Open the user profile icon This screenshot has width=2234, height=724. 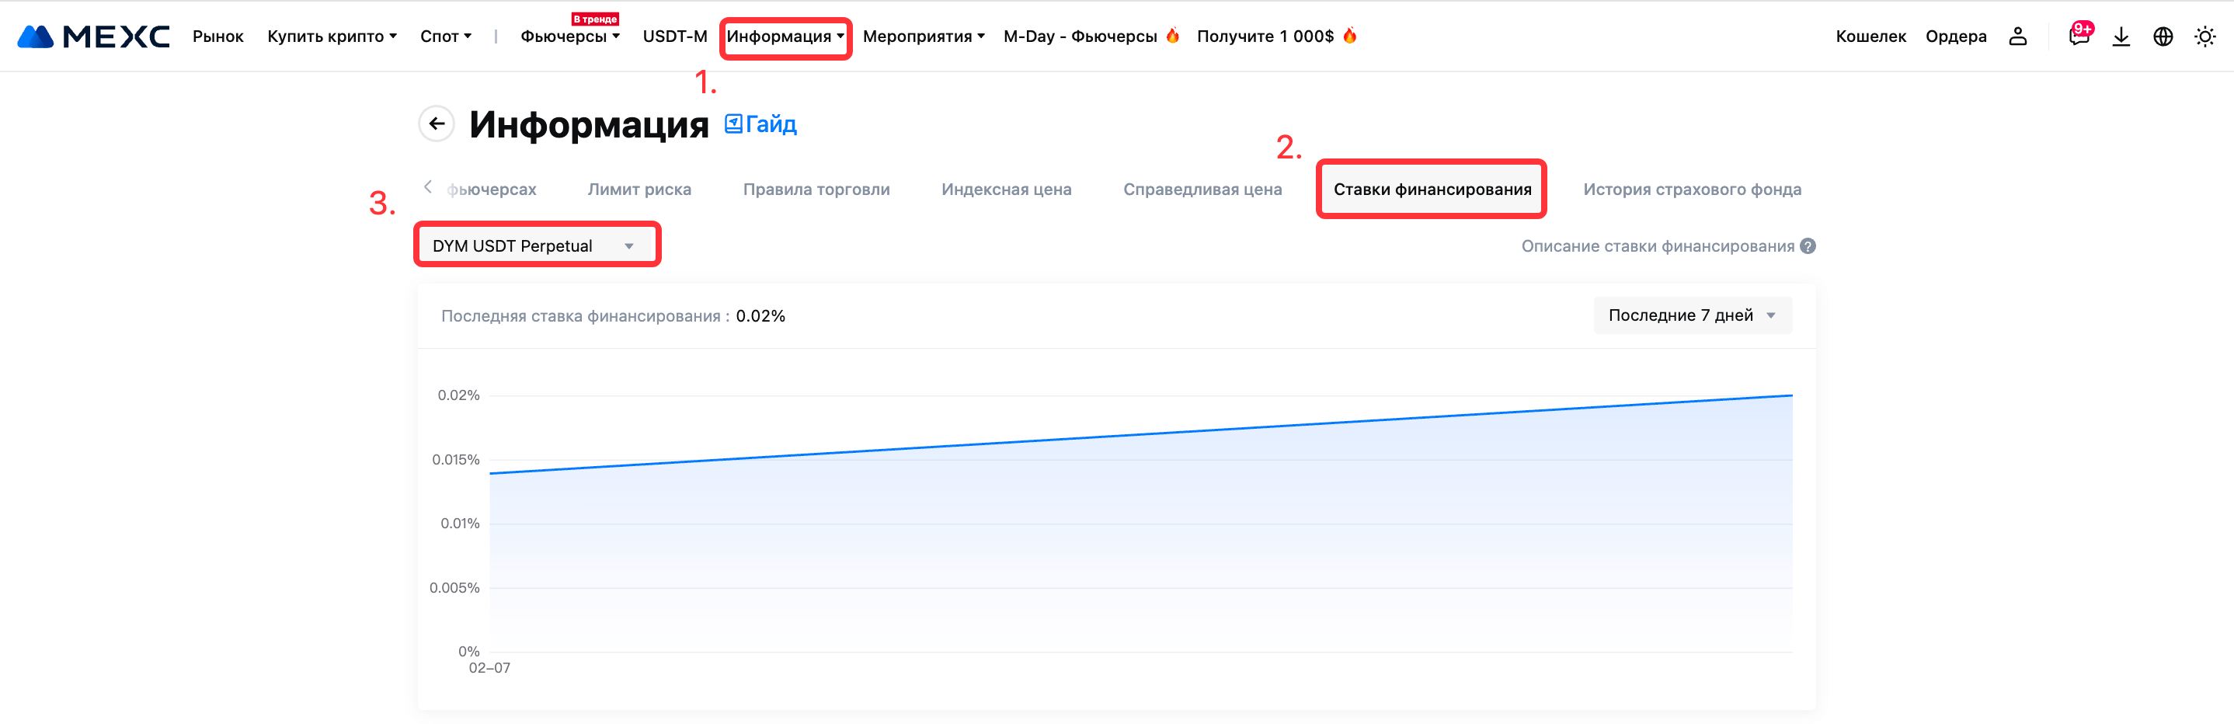(x=2017, y=37)
